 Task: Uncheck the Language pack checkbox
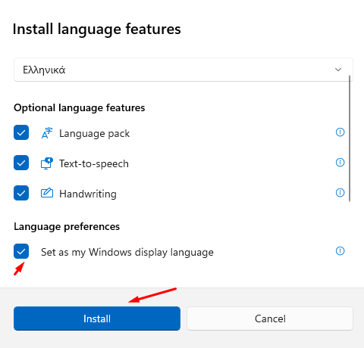(x=21, y=132)
